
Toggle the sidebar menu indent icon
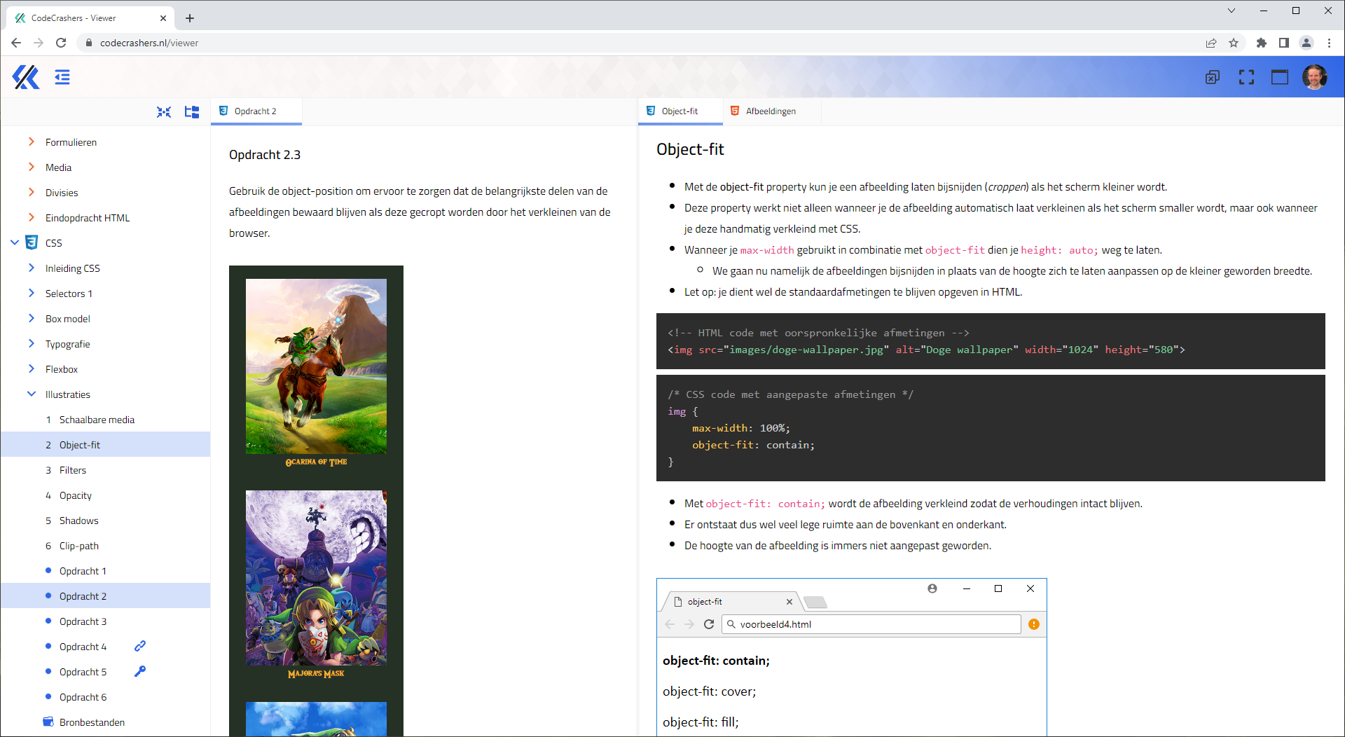(62, 77)
